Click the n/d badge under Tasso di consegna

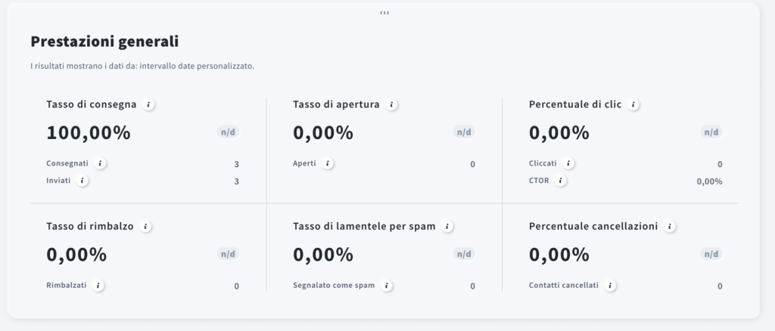(x=229, y=132)
